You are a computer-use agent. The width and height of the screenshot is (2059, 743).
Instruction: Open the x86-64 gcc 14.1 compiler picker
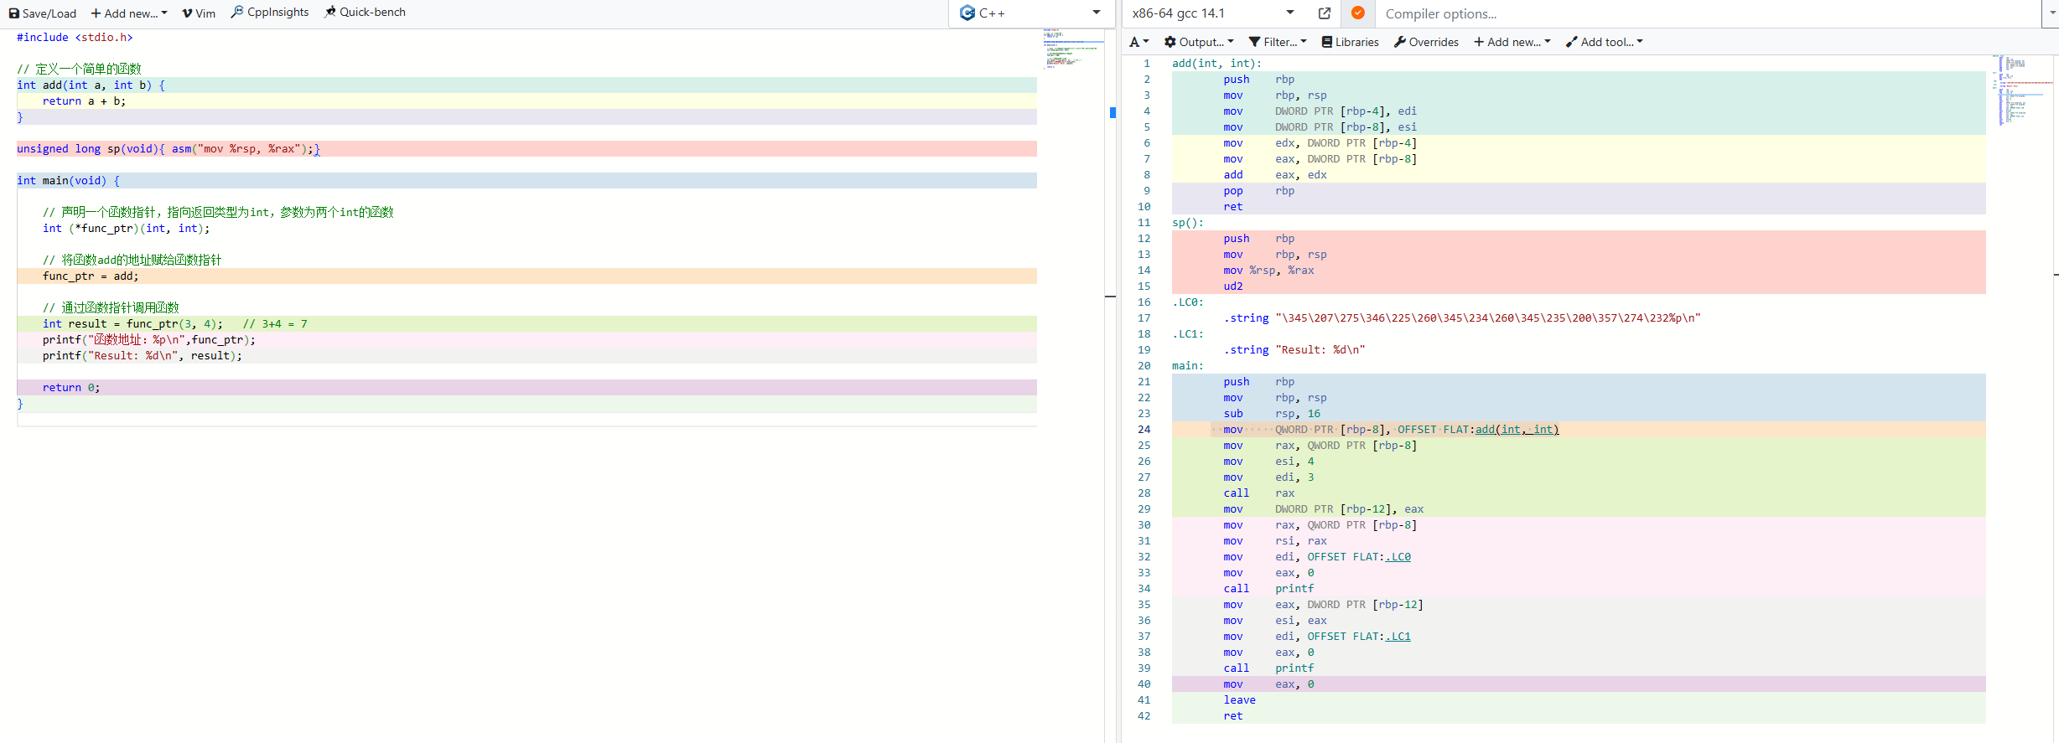coord(1213,13)
